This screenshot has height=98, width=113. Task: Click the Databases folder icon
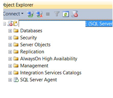(16, 30)
